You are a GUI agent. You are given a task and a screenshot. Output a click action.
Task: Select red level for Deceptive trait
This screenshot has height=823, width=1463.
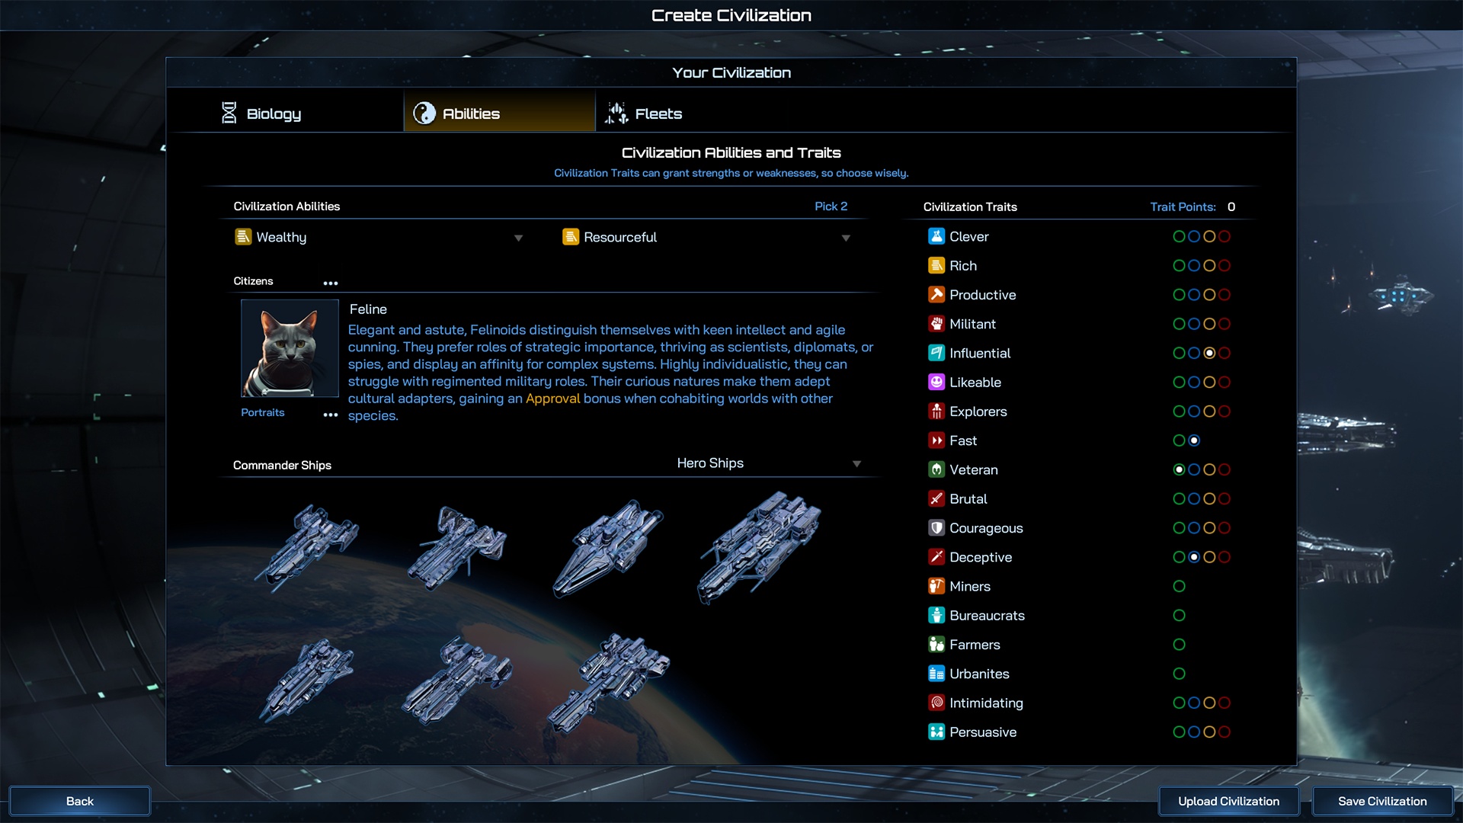pos(1225,557)
